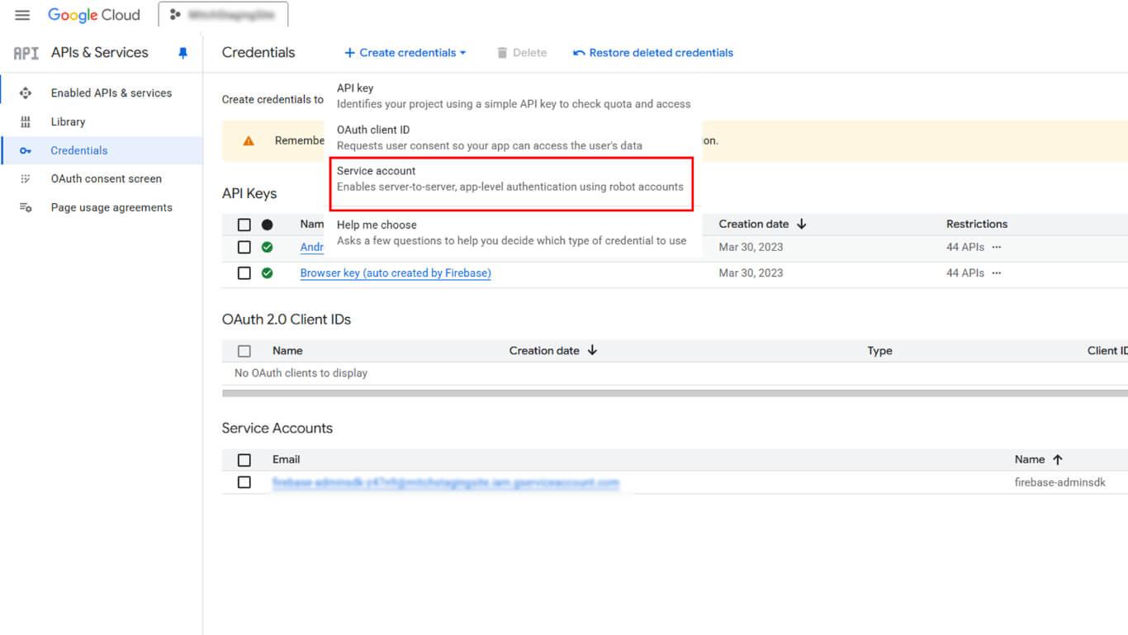Check the firebase-adminsdk service account checkbox
The image size is (1128, 635).
click(244, 482)
